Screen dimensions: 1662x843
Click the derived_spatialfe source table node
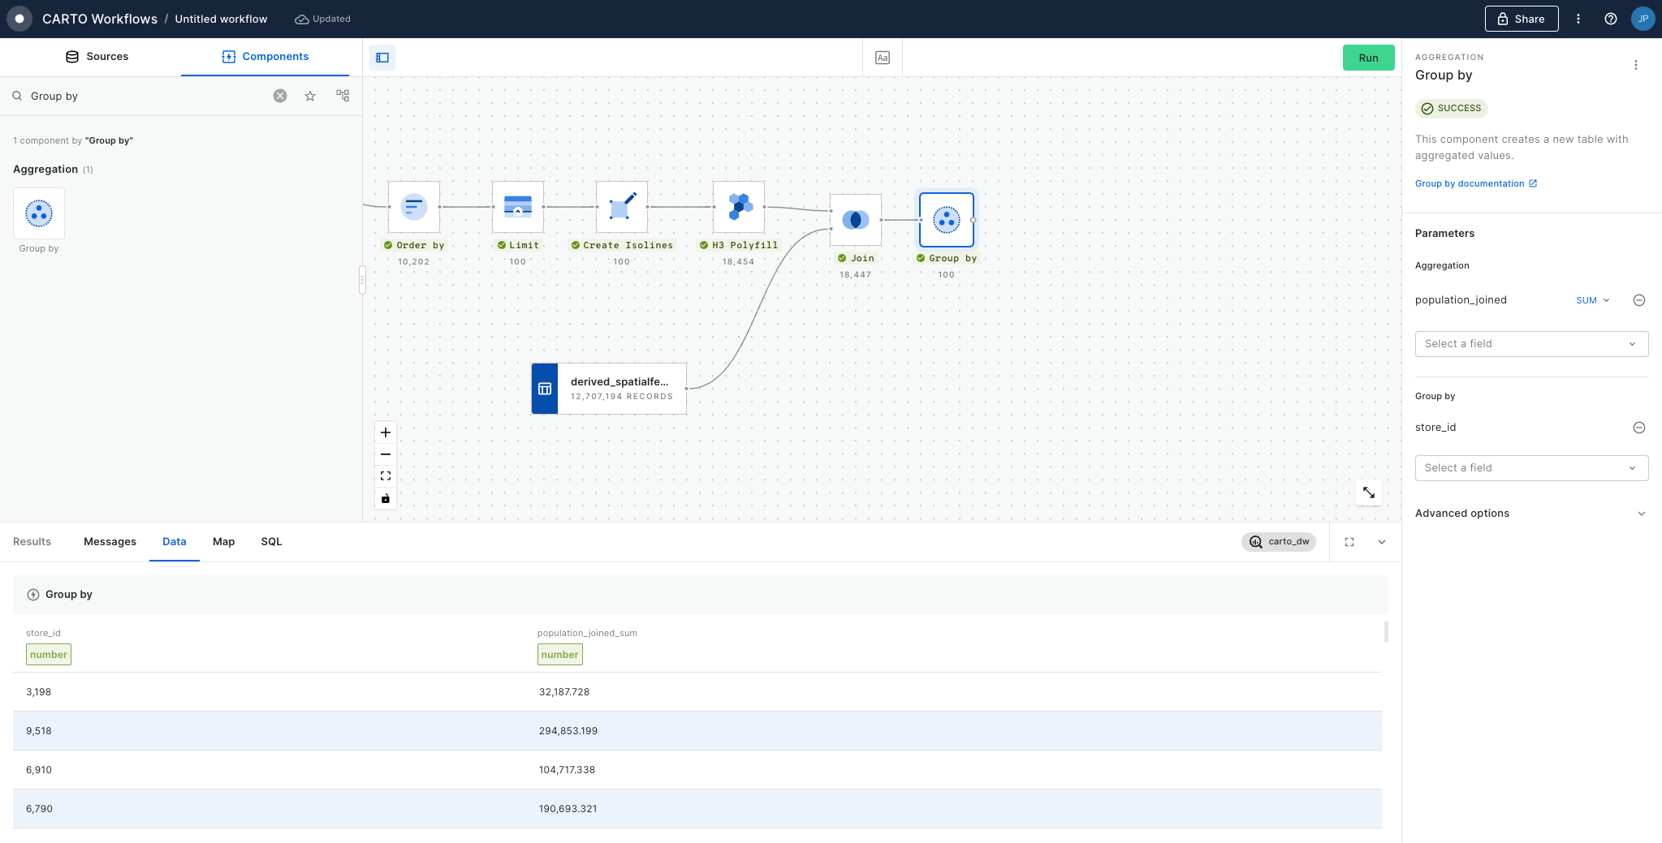pyautogui.click(x=609, y=389)
